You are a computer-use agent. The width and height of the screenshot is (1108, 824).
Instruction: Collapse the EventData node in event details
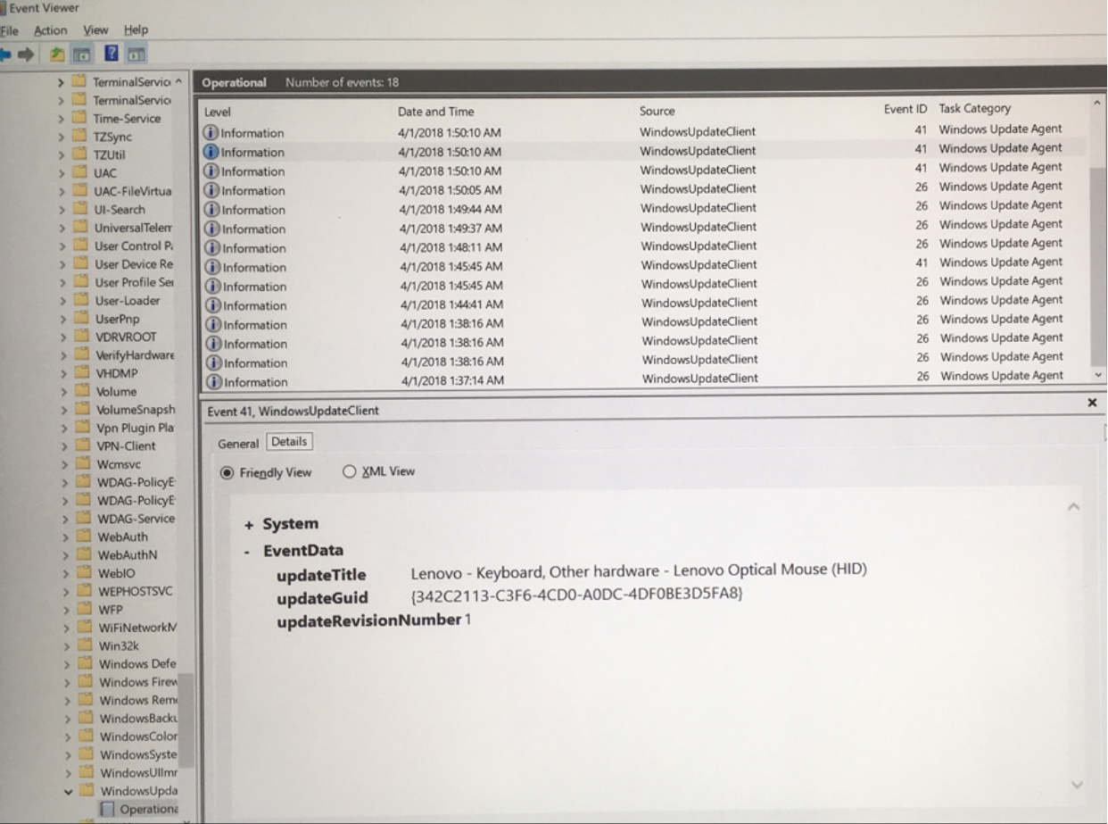[247, 551]
